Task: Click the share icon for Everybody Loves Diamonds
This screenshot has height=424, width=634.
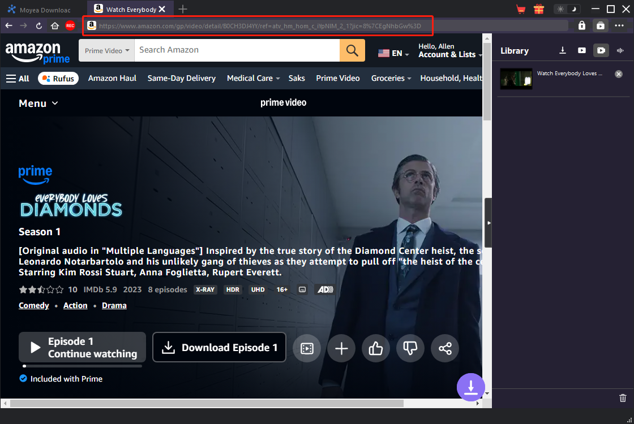Action: pyautogui.click(x=445, y=348)
